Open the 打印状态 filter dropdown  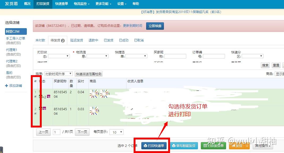59,56
